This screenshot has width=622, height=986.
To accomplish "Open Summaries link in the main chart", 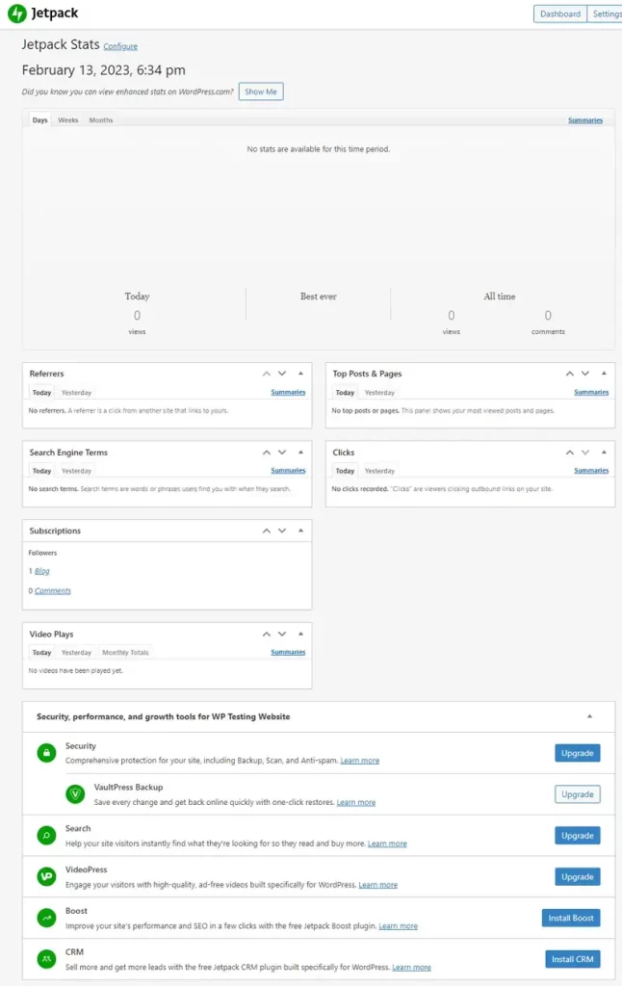I will click(x=585, y=120).
